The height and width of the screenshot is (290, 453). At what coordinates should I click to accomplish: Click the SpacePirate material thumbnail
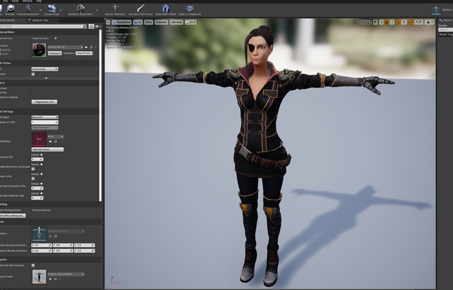[39, 50]
